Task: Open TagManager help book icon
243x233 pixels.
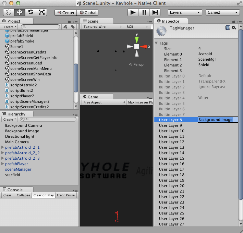Action: (x=228, y=28)
